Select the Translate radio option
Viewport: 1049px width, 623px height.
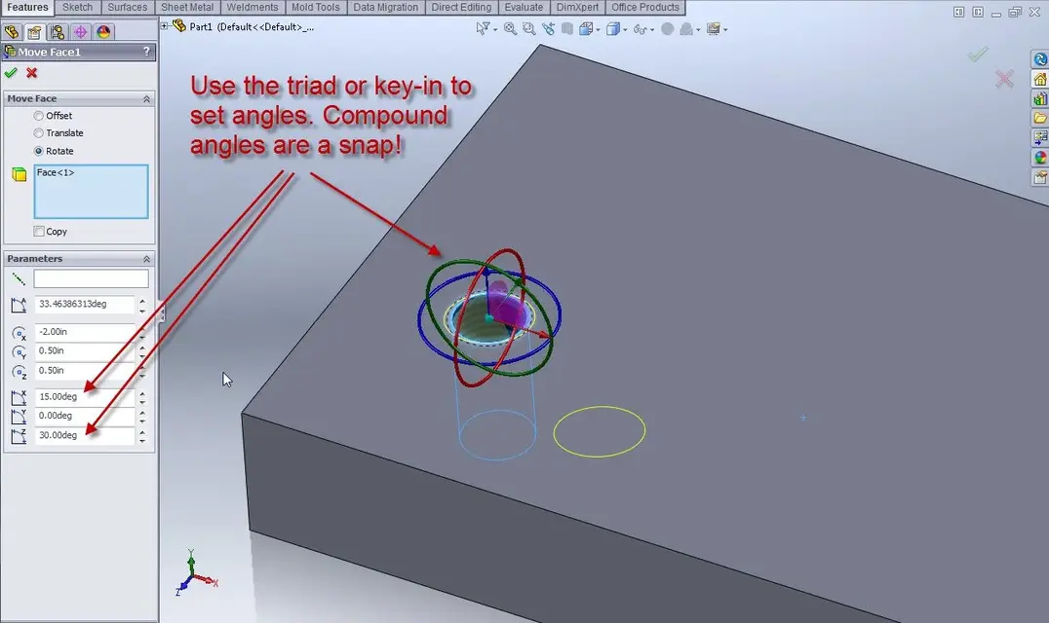pos(39,133)
